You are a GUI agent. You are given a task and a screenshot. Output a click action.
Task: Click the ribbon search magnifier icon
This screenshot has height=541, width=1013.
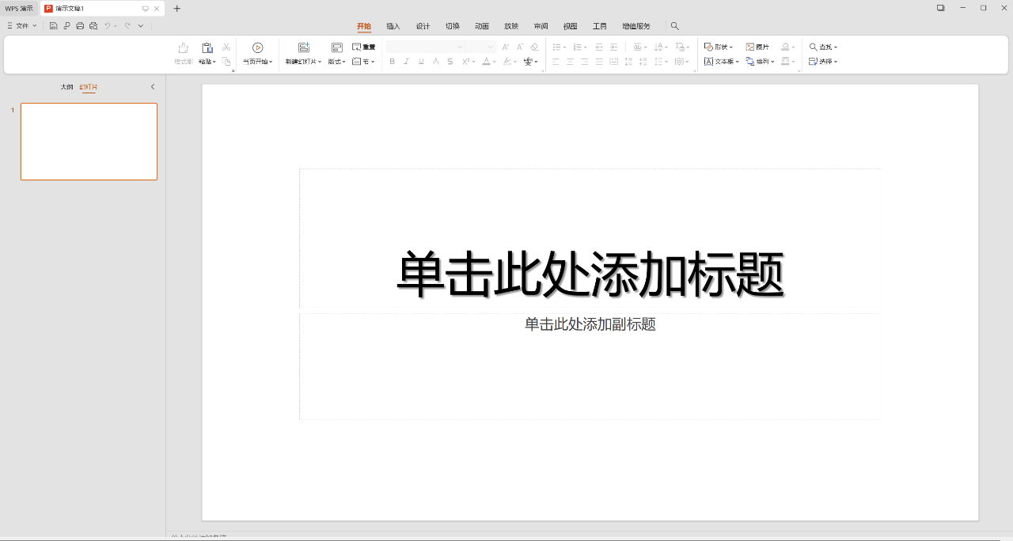[675, 26]
